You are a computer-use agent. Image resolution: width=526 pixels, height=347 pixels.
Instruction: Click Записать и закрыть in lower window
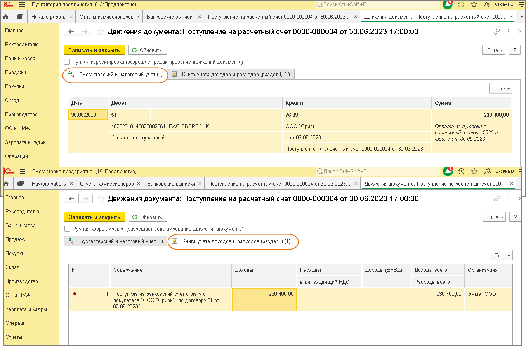pyautogui.click(x=95, y=217)
